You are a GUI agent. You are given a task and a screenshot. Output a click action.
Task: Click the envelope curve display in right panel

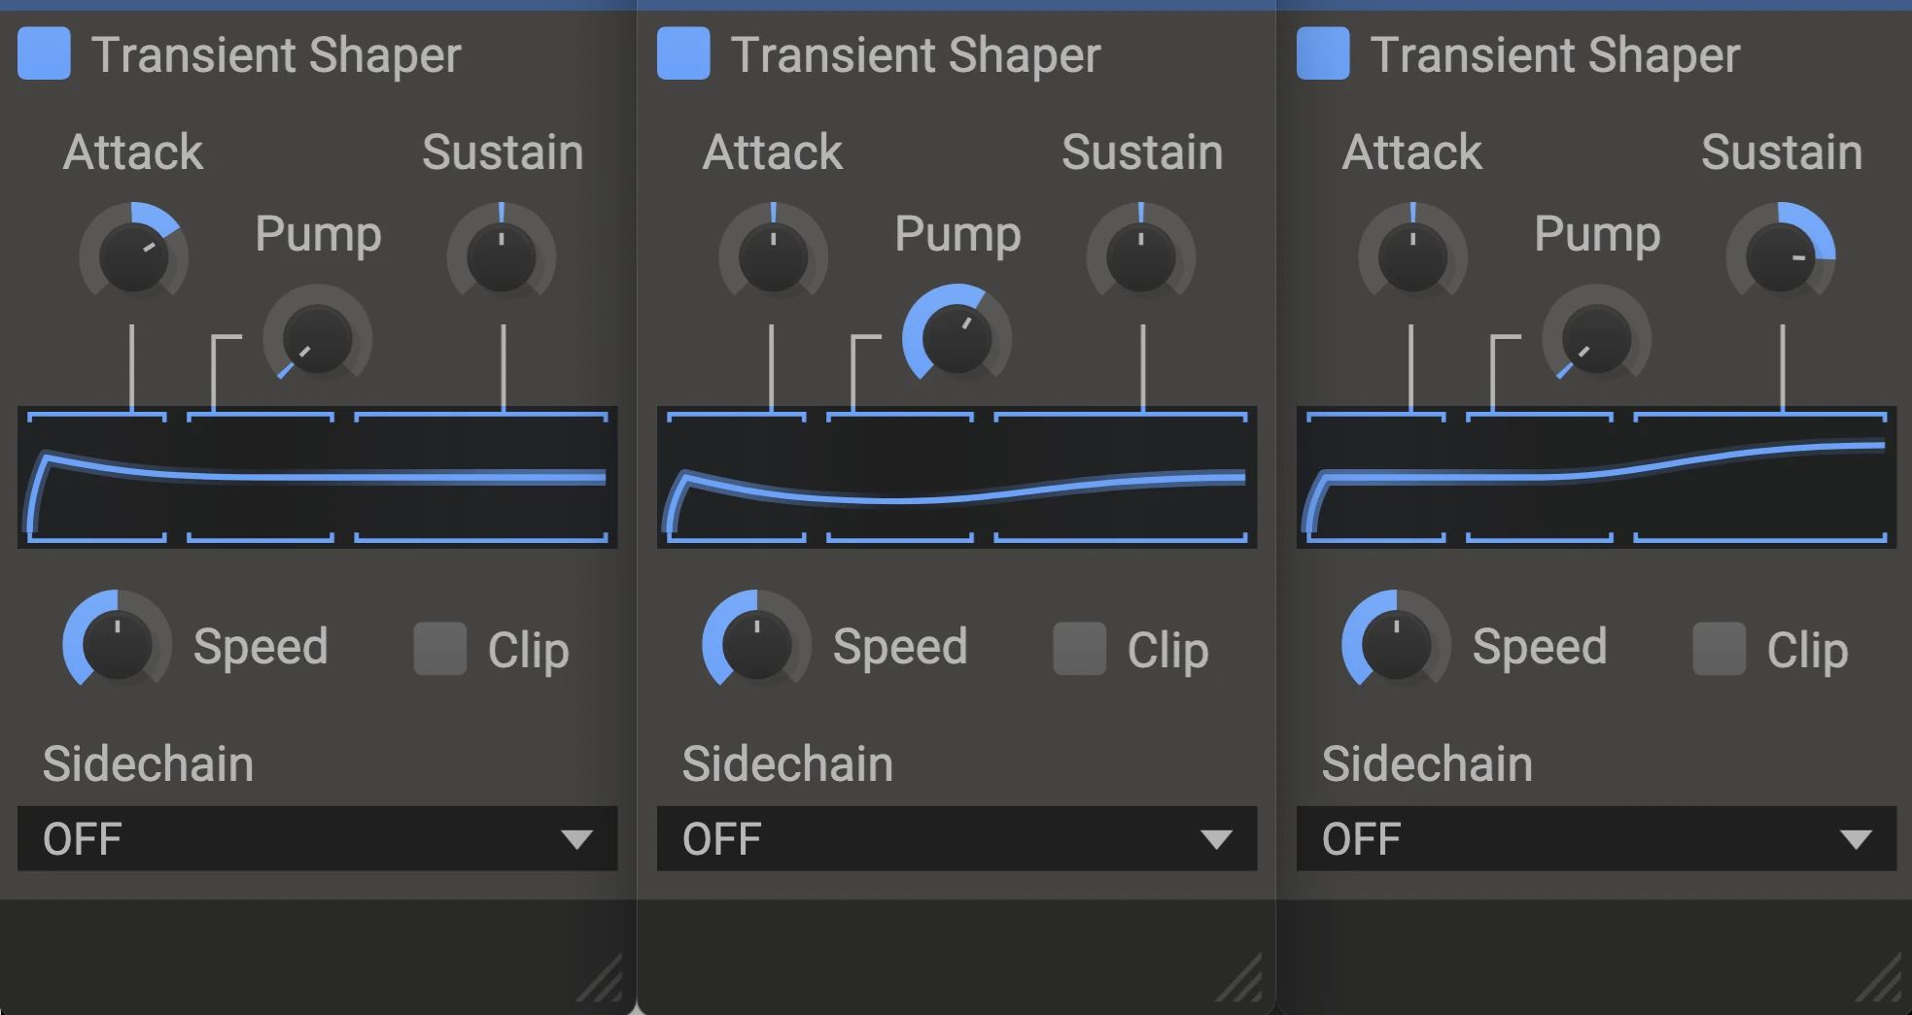1597,477
